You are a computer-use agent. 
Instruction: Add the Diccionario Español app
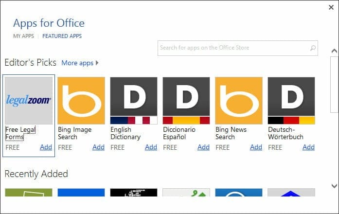(x=203, y=147)
